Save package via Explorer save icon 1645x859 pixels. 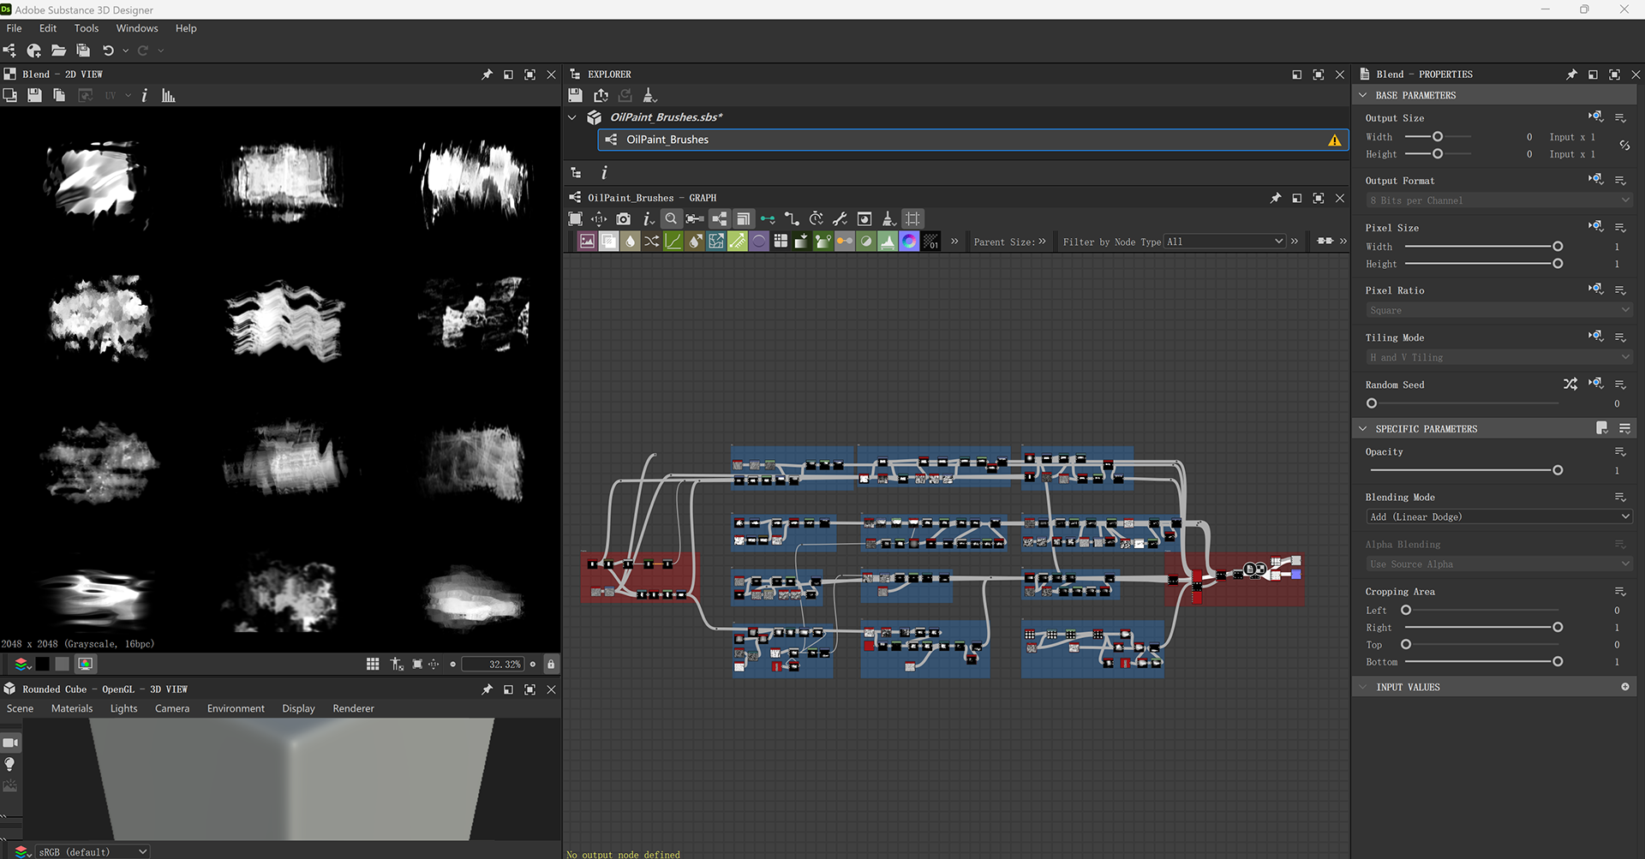coord(576,95)
